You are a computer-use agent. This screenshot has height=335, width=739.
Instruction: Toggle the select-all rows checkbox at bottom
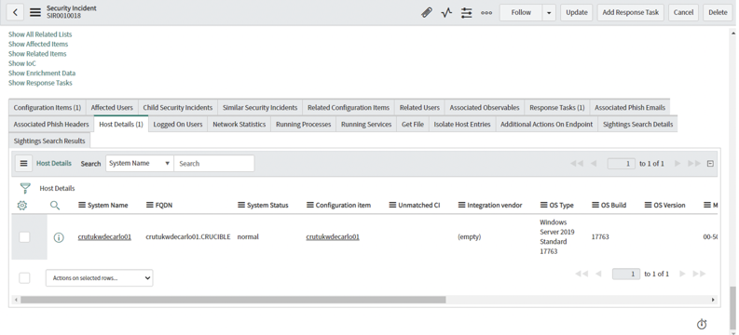coord(24,278)
